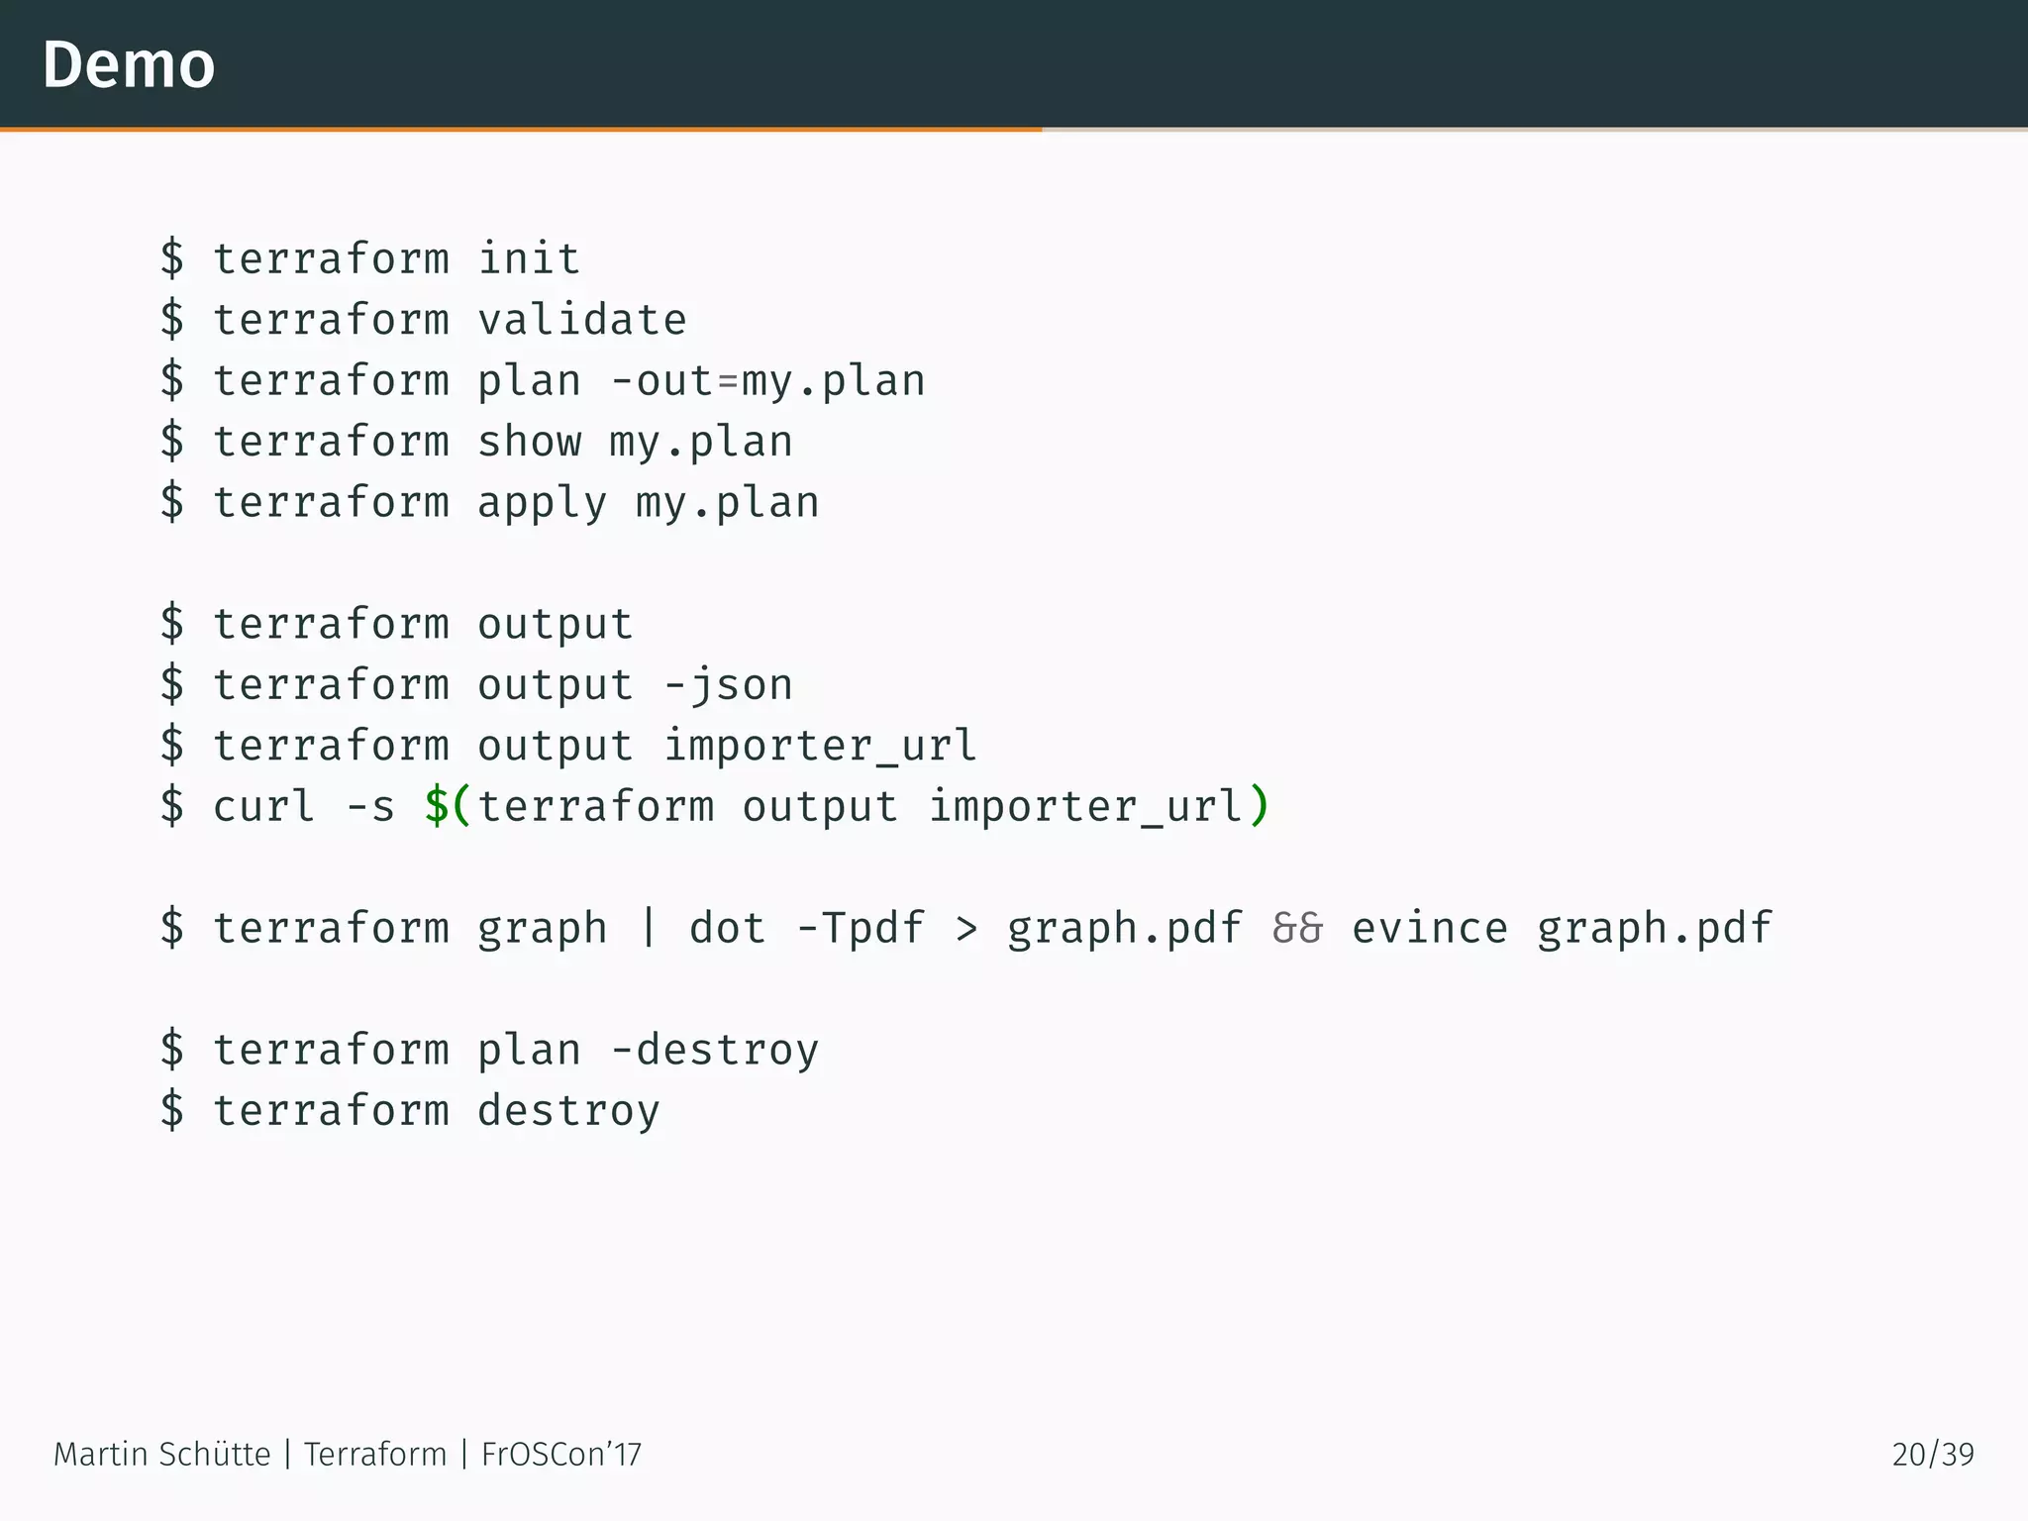
Task: Select the 'terraform init' command line
Action: (370, 258)
